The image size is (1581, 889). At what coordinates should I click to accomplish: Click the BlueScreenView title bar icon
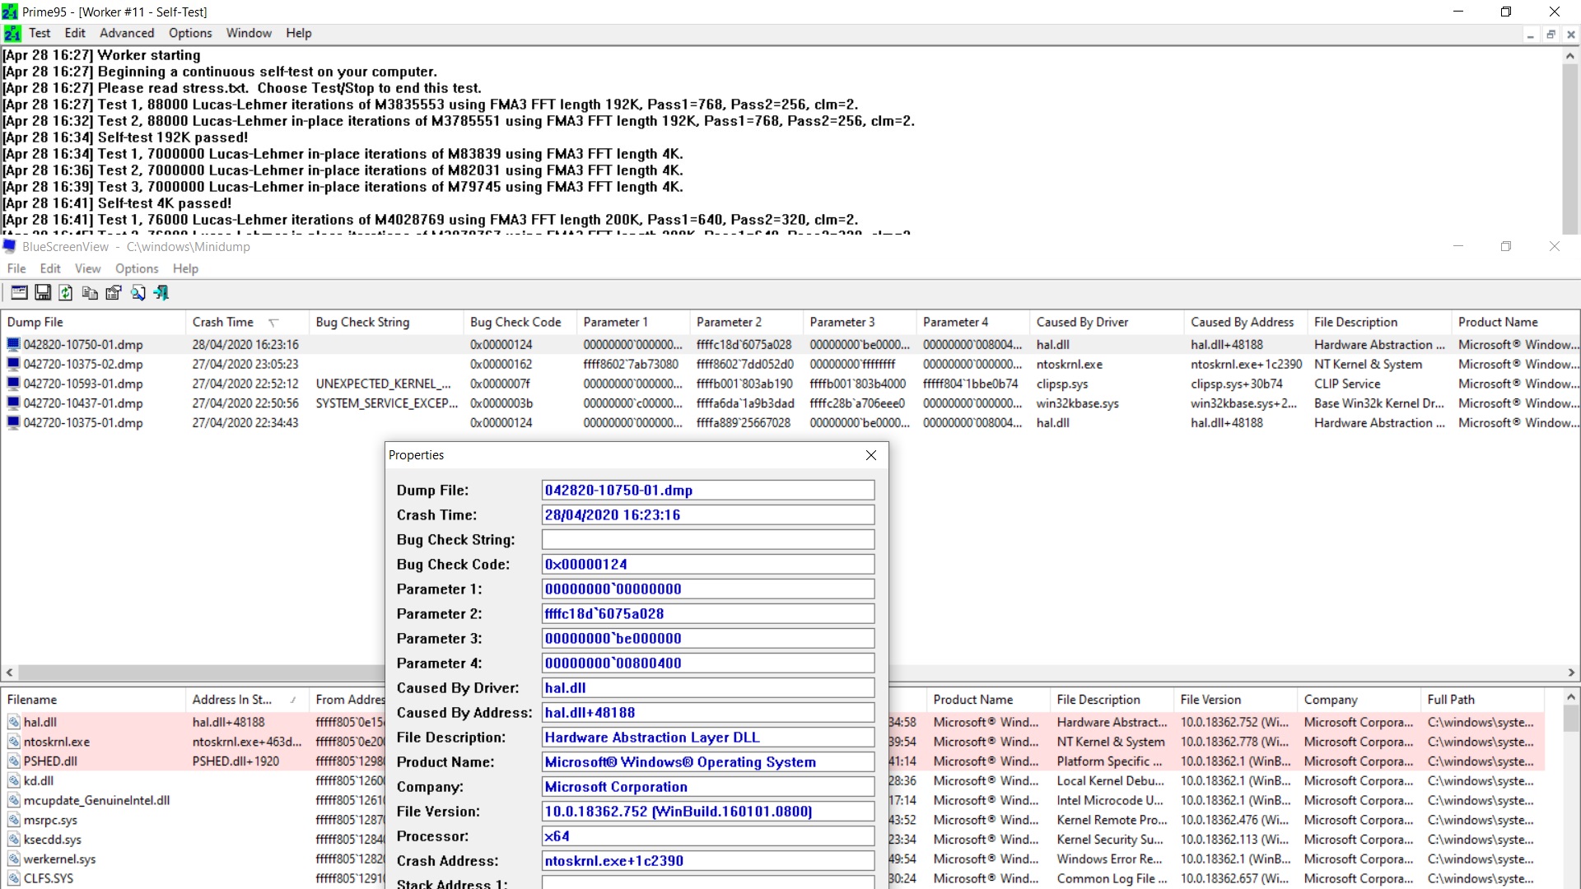pos(10,246)
